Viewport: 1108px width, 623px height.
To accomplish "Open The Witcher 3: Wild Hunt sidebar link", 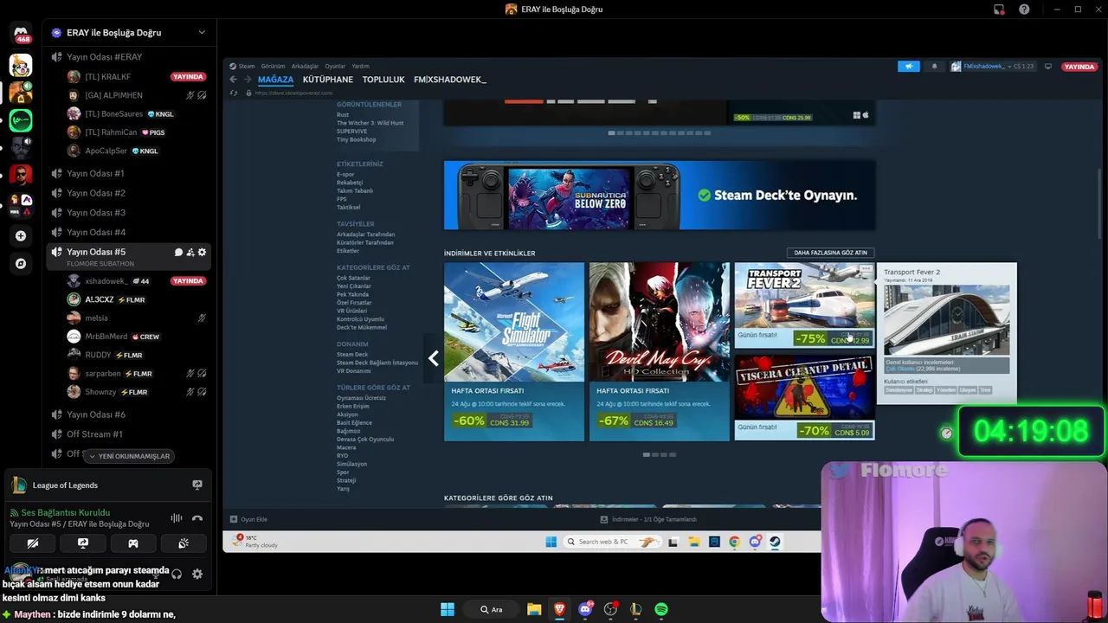I will pos(370,123).
